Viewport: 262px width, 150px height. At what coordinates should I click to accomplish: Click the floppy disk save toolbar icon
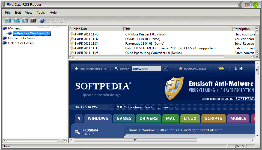coord(25,20)
